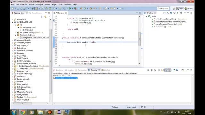Toggle Show Console When Standard Out Changes
This screenshot has height=115, width=205.
click(166, 70)
